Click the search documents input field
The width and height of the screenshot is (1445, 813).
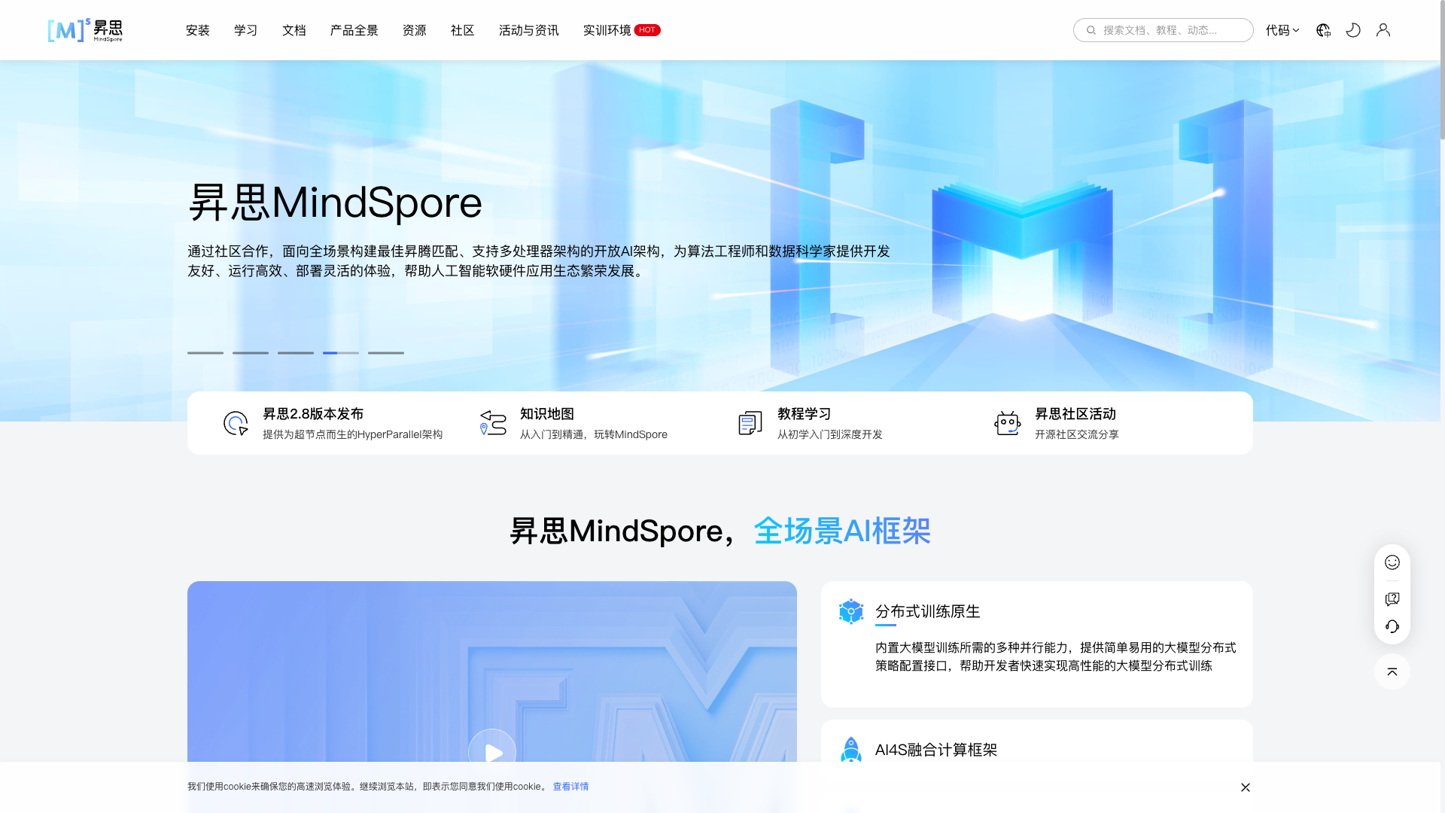pos(1170,30)
